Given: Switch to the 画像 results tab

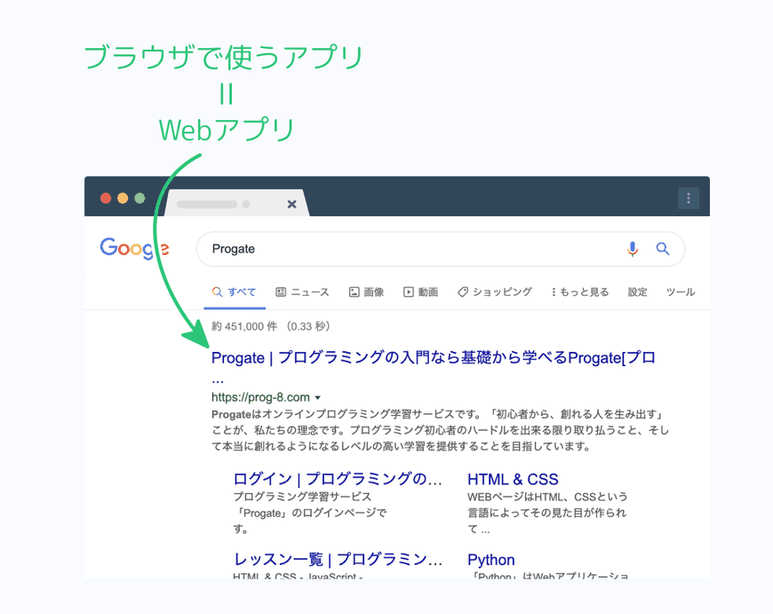Looking at the screenshot, I should [x=366, y=292].
